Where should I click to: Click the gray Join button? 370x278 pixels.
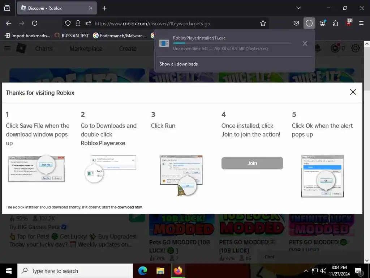tap(252, 163)
